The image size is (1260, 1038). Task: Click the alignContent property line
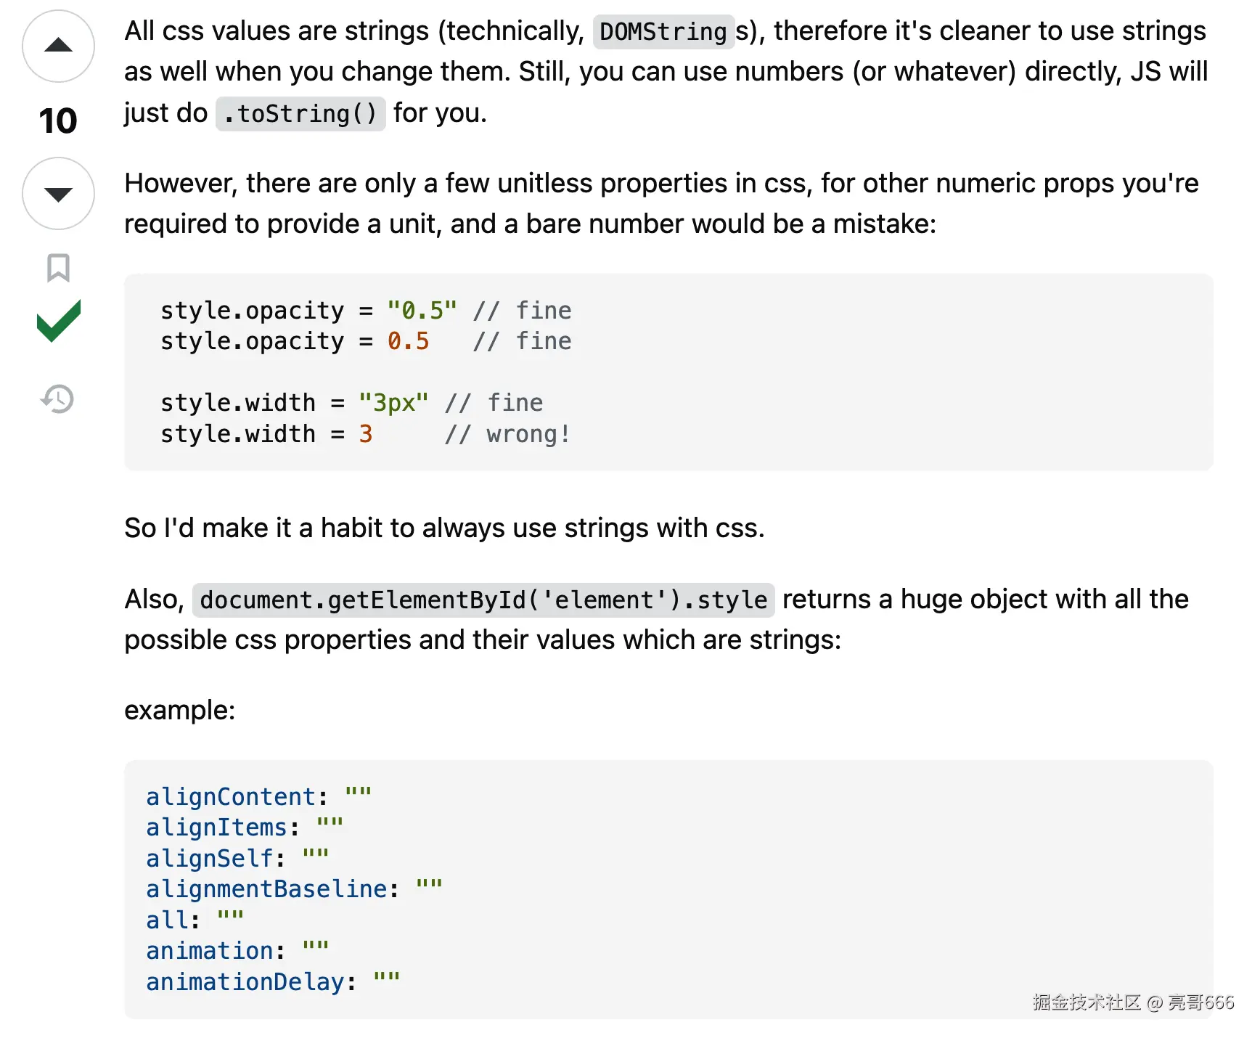258,797
